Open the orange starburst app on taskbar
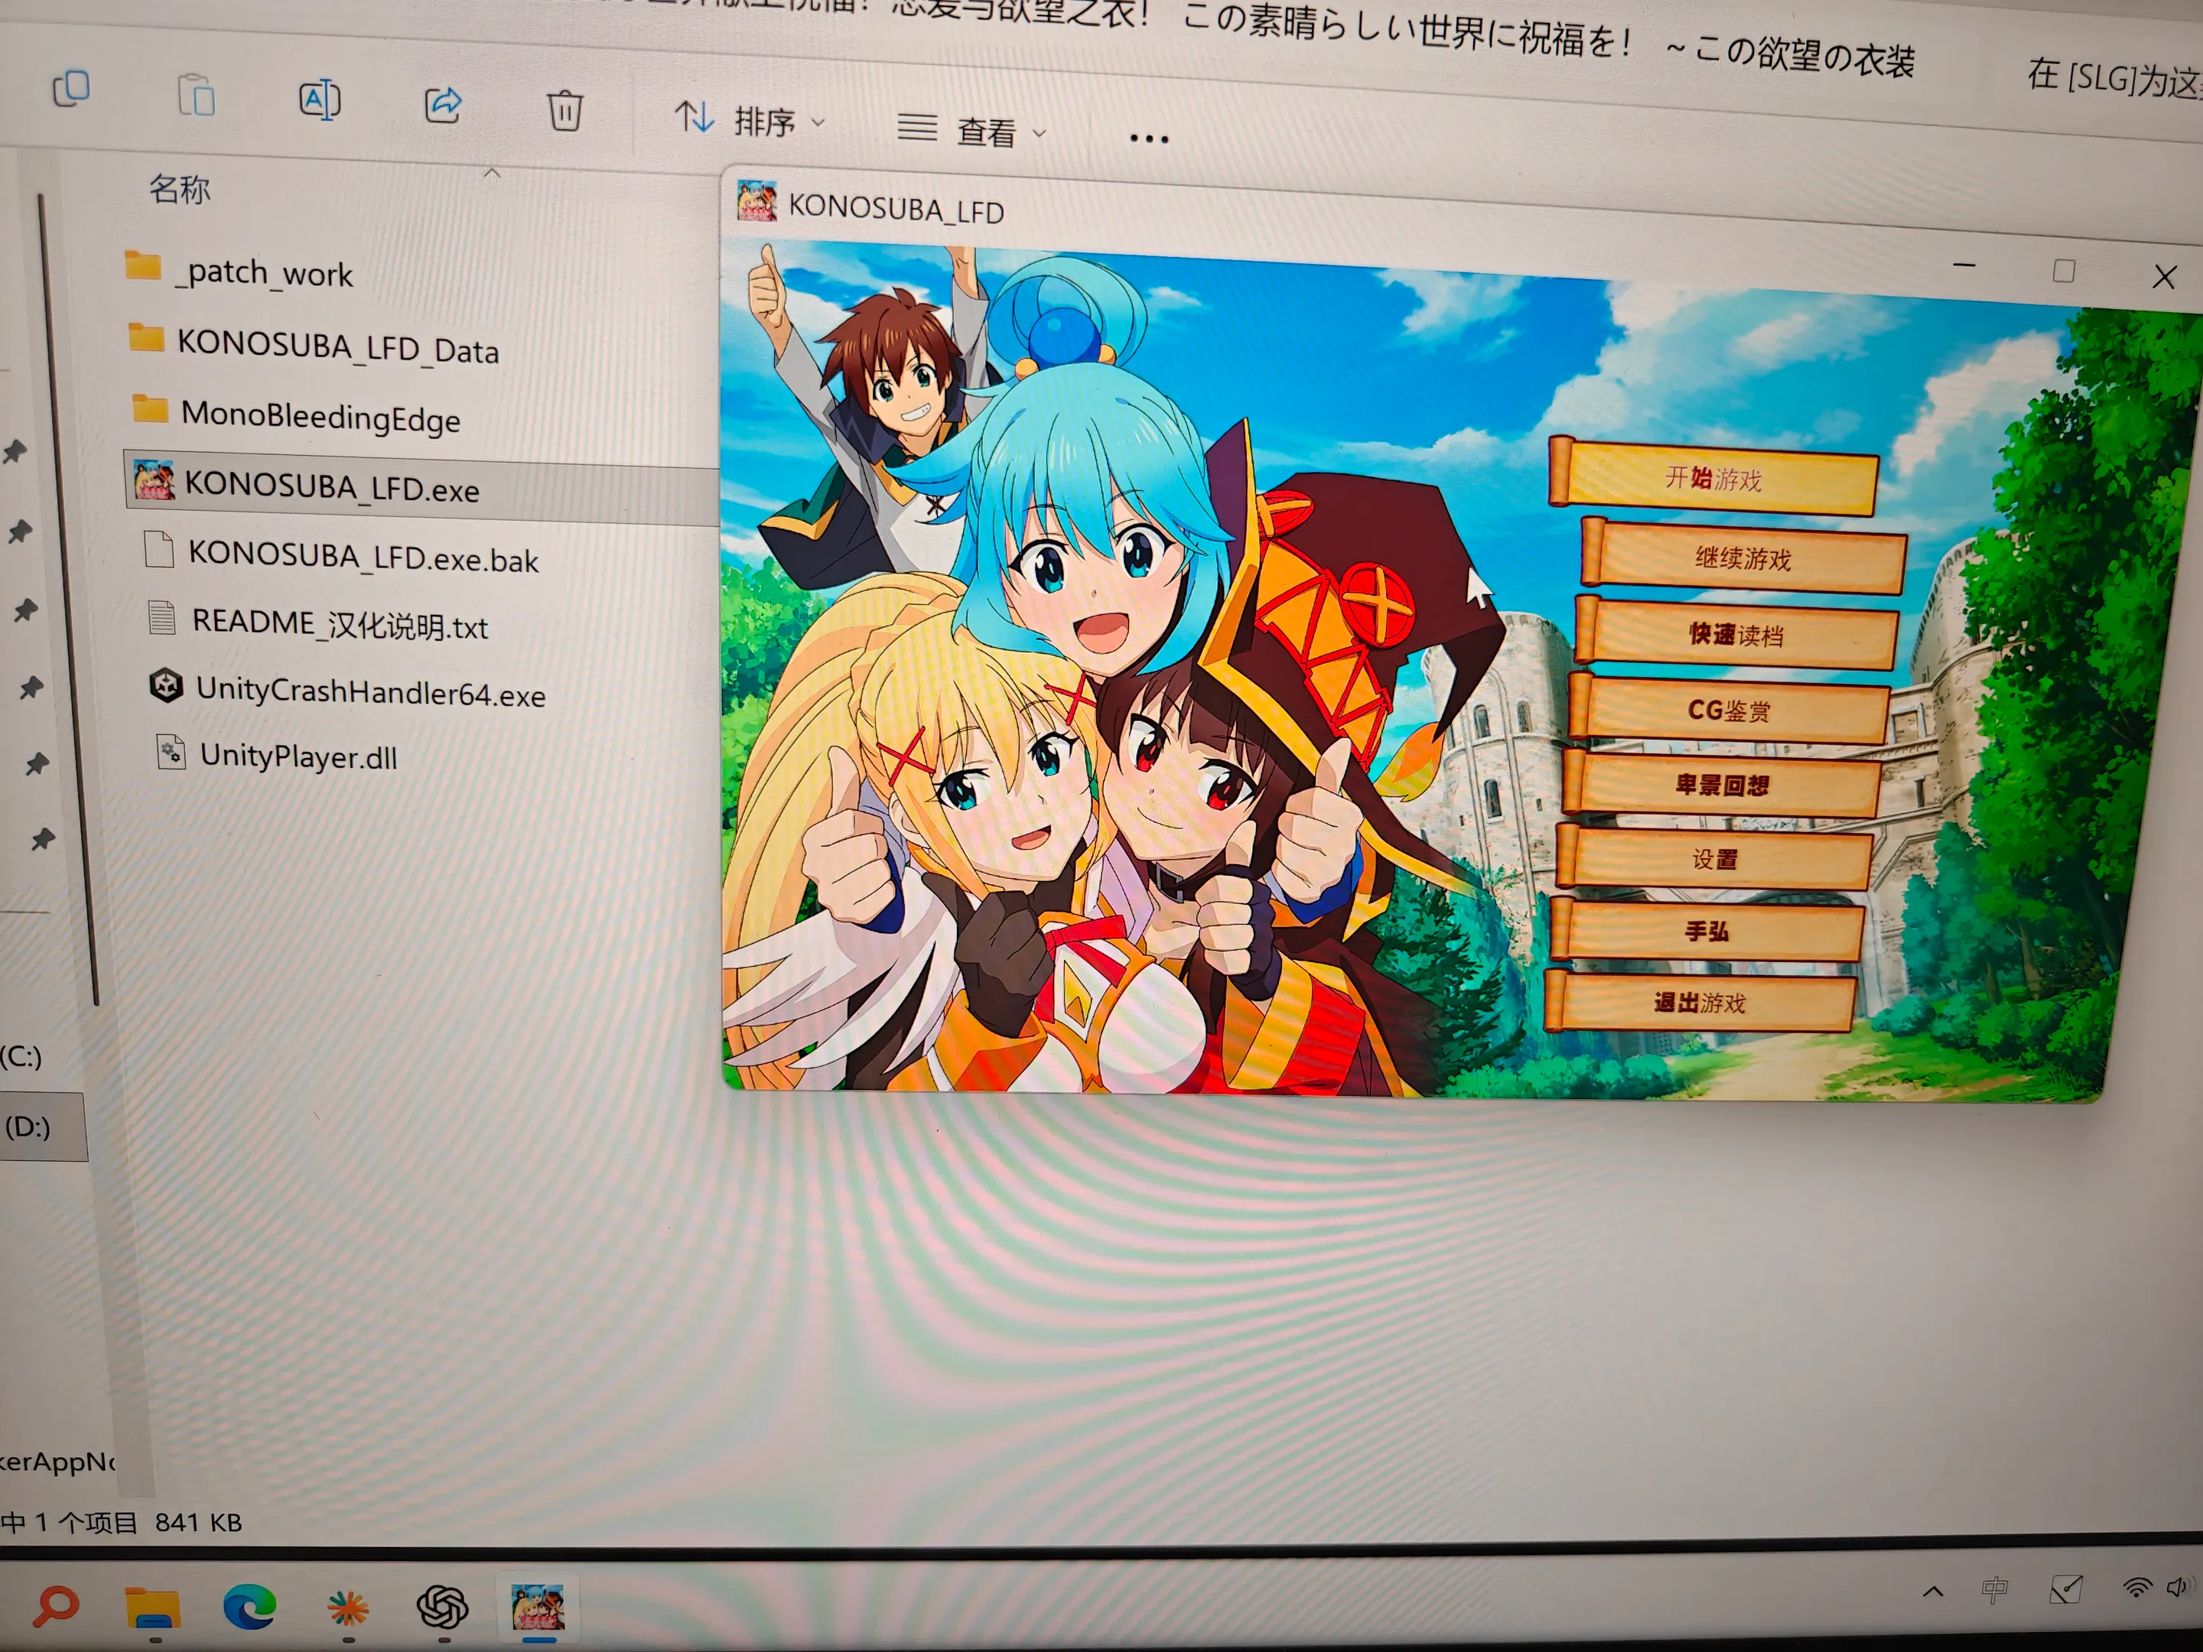Image resolution: width=2203 pixels, height=1652 pixels. coord(347,1607)
